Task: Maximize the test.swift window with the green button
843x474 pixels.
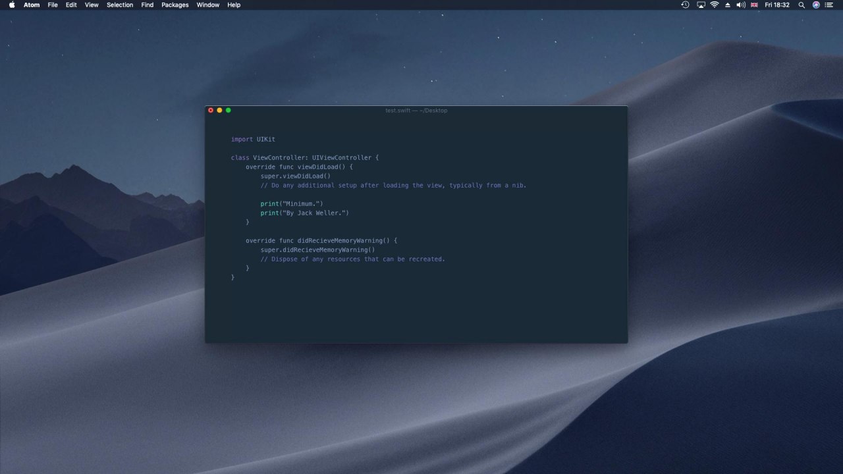Action: 229,110
